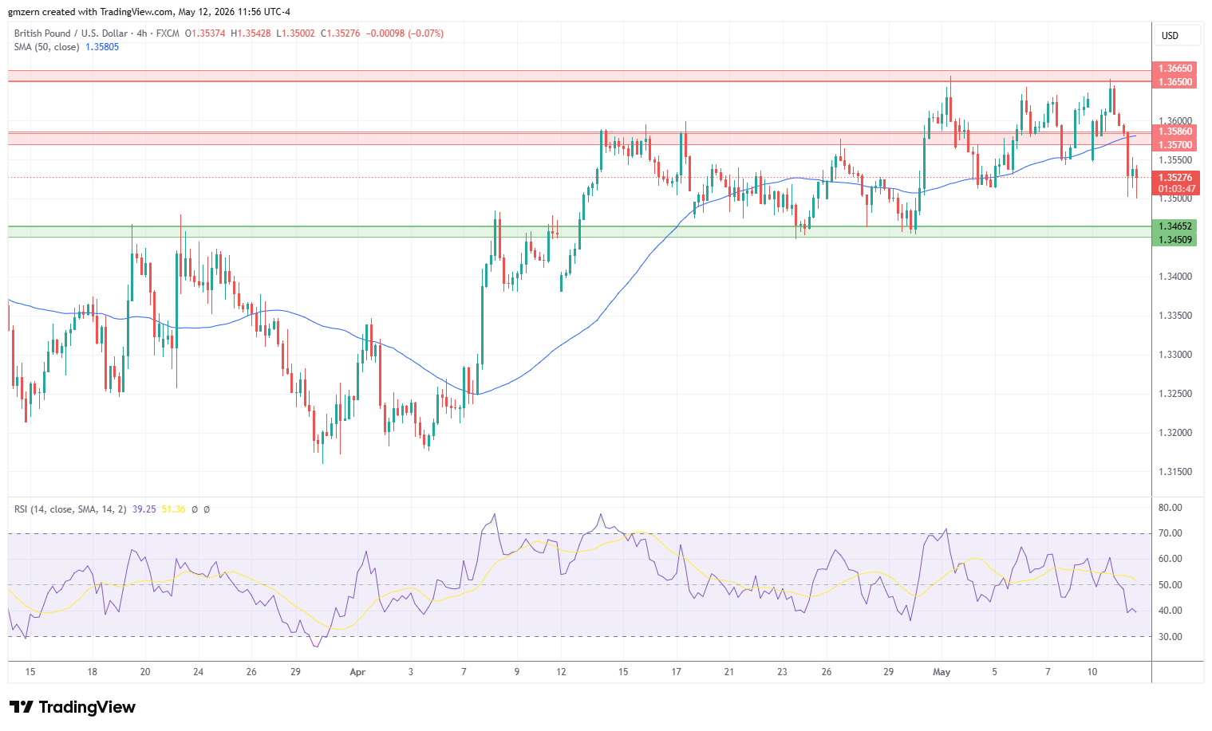Image resolution: width=1212 pixels, height=731 pixels.
Task: Click the SMA value 1.35805
Action: tap(102, 47)
